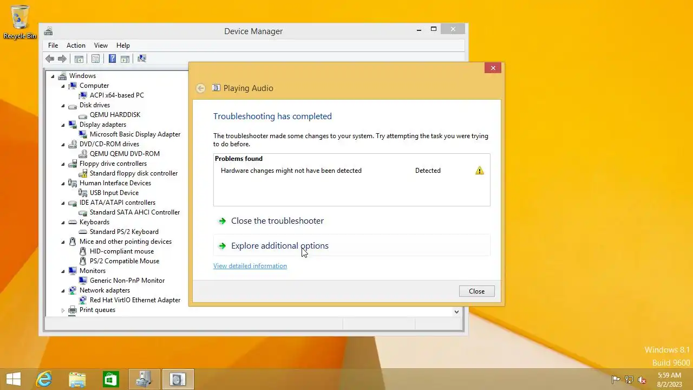693x390 pixels.
Task: Open File Explorer from the taskbar
Action: [77, 379]
